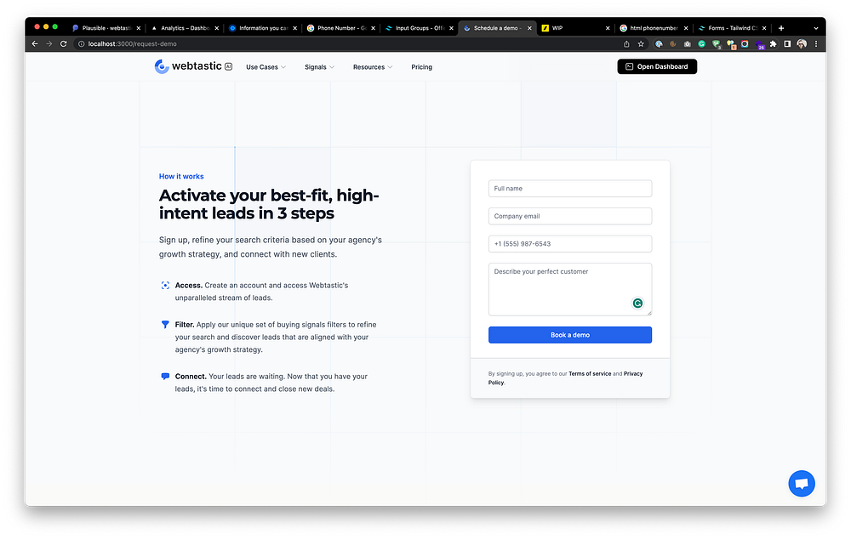The width and height of the screenshot is (851, 539).
Task: Expand the Use Cases menu
Action: (266, 67)
